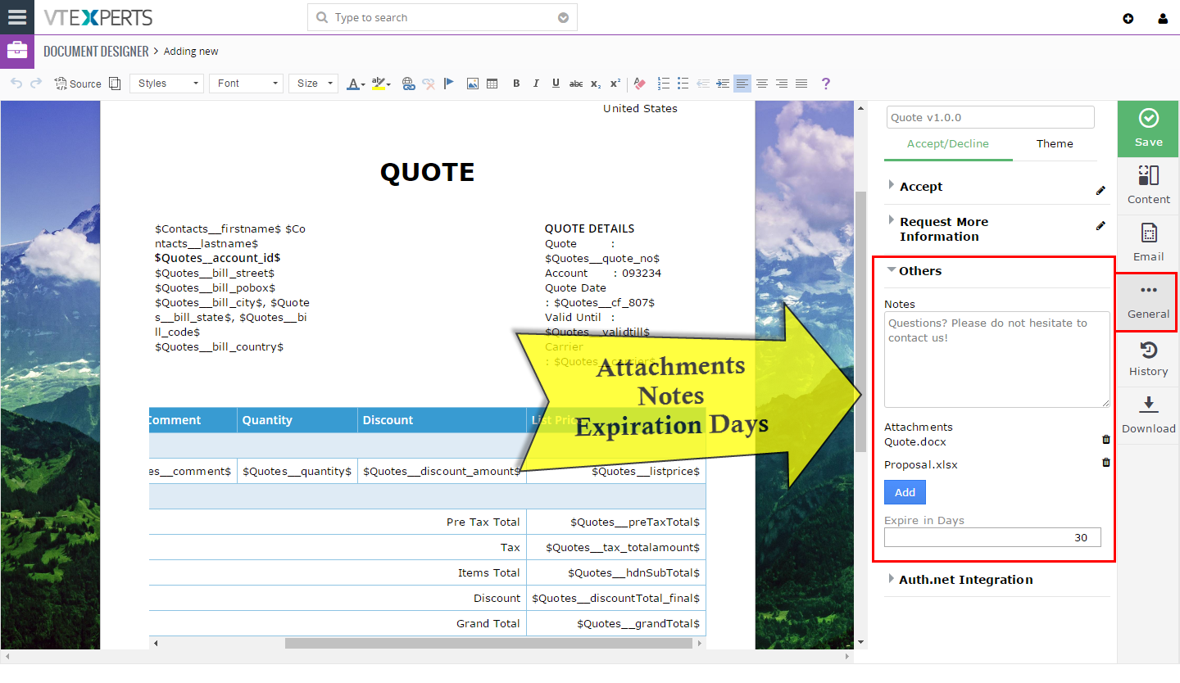The height and width of the screenshot is (683, 1180).
Task: Open the History panel
Action: 1148,359
